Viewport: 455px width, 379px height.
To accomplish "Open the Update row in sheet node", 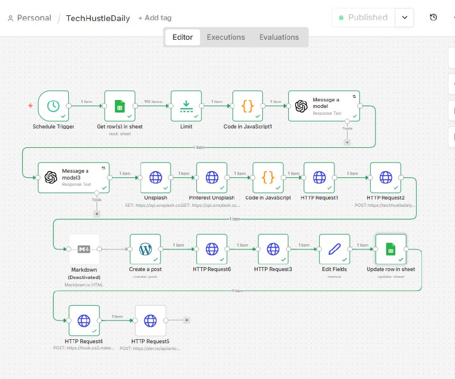I will pos(391,249).
